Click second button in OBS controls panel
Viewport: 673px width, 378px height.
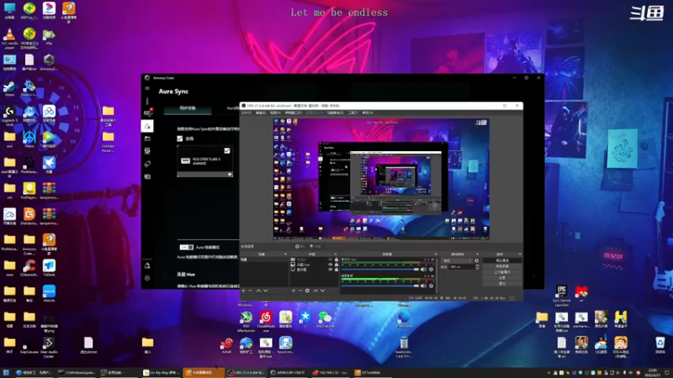(x=502, y=266)
